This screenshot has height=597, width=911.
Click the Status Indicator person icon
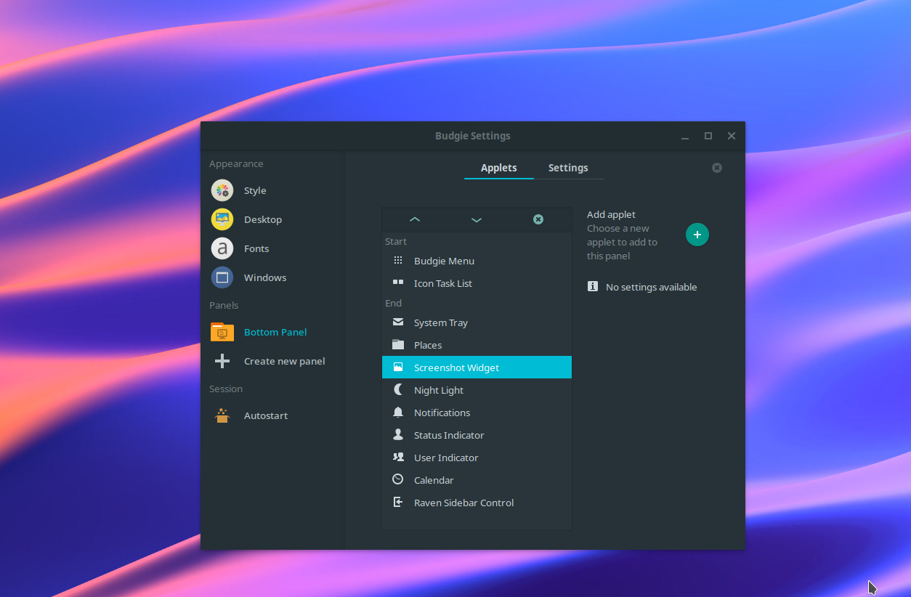pos(398,434)
